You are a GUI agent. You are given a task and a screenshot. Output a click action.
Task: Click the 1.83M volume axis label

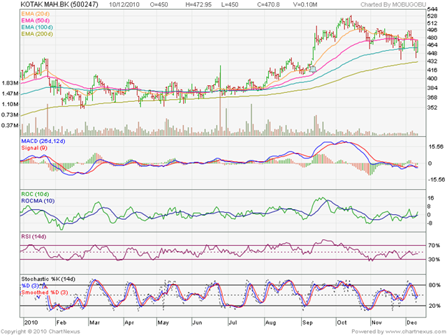click(10, 83)
